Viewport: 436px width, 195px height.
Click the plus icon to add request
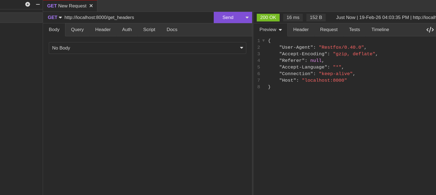tap(28, 4)
